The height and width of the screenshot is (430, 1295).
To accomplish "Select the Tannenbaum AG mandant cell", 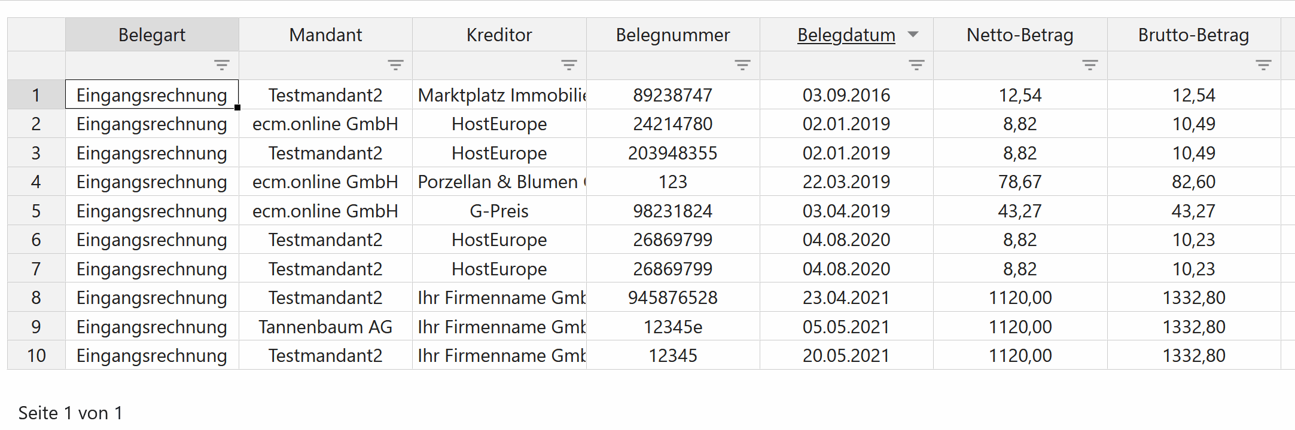I will [x=325, y=327].
